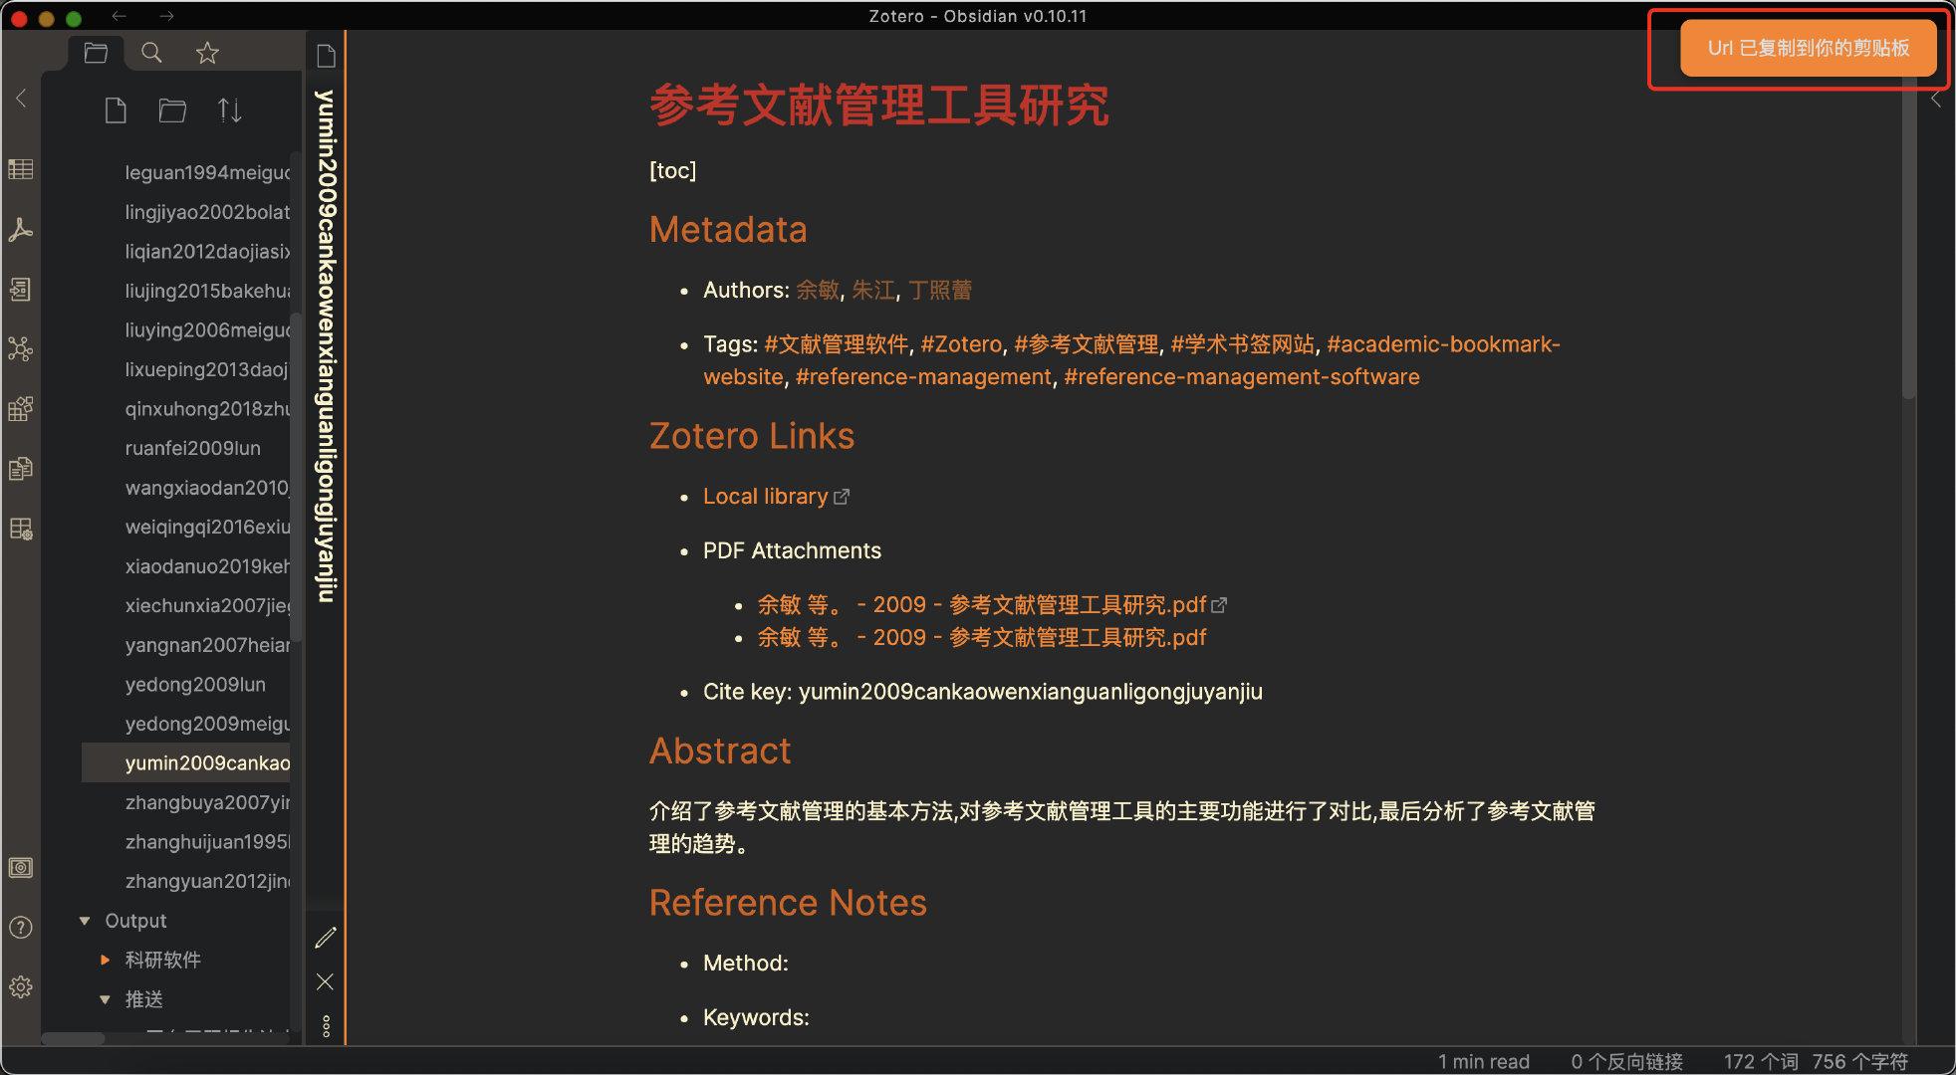Click file list horizontal scrollbar
The height and width of the screenshot is (1075, 1956).
[73, 1038]
